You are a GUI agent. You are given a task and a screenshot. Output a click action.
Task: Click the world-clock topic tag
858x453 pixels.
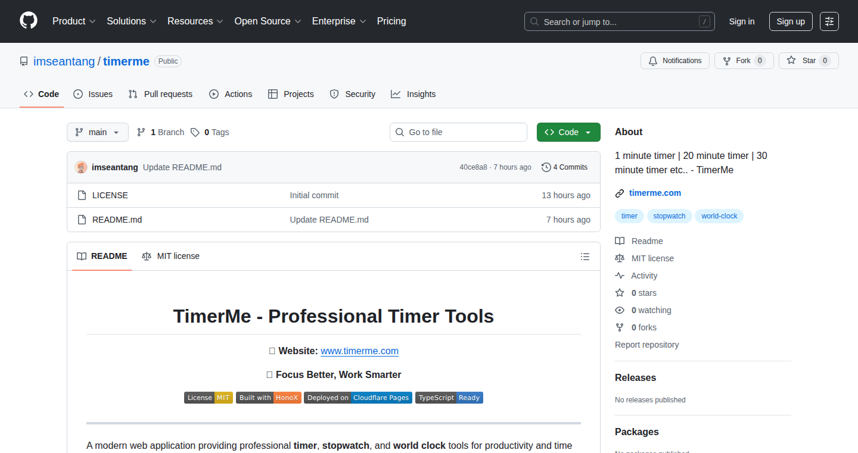(719, 216)
